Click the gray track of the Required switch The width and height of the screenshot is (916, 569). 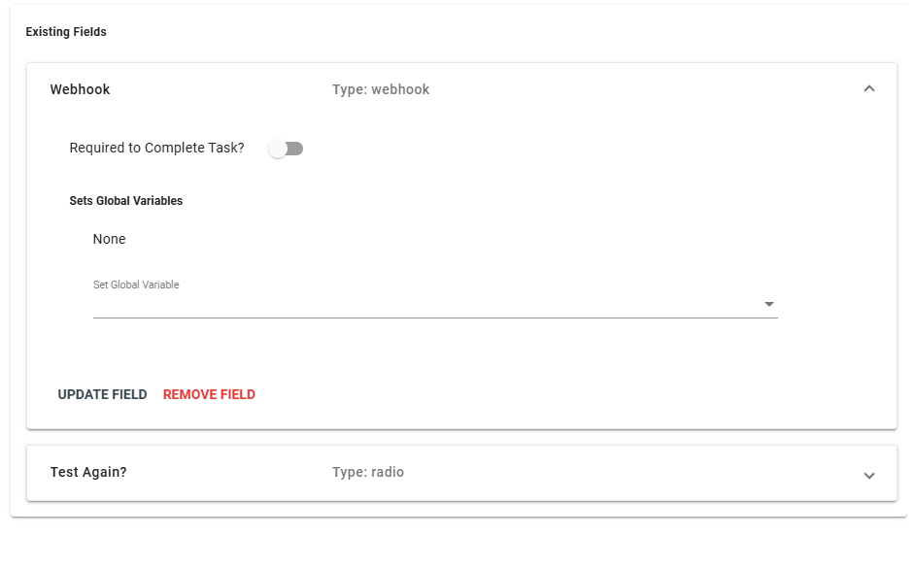(295, 149)
